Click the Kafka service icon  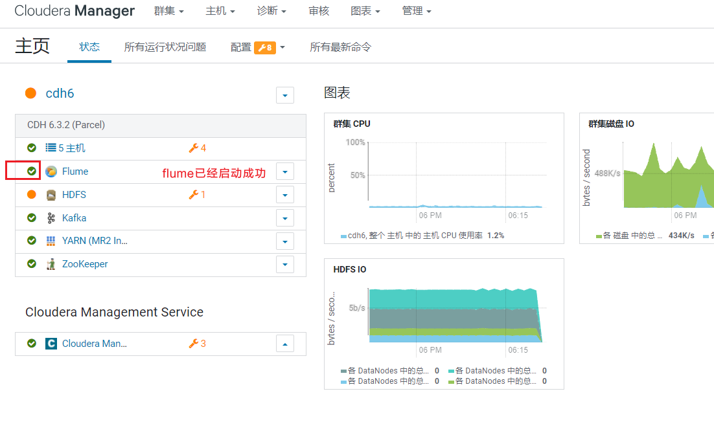pyautogui.click(x=51, y=218)
